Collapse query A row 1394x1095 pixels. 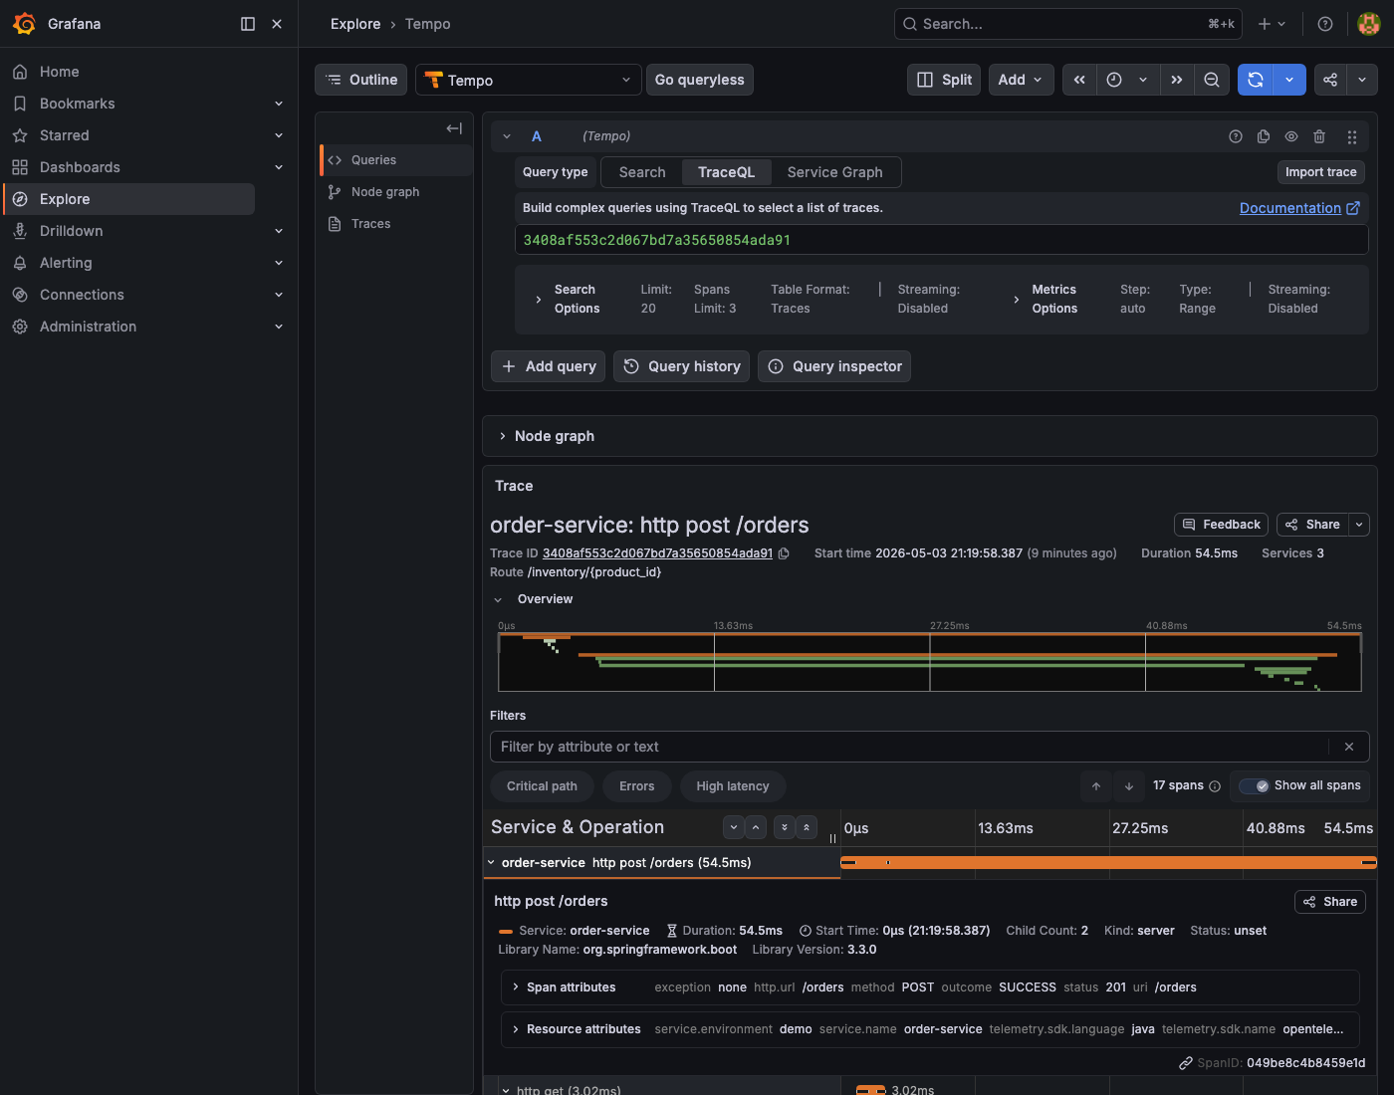(507, 136)
